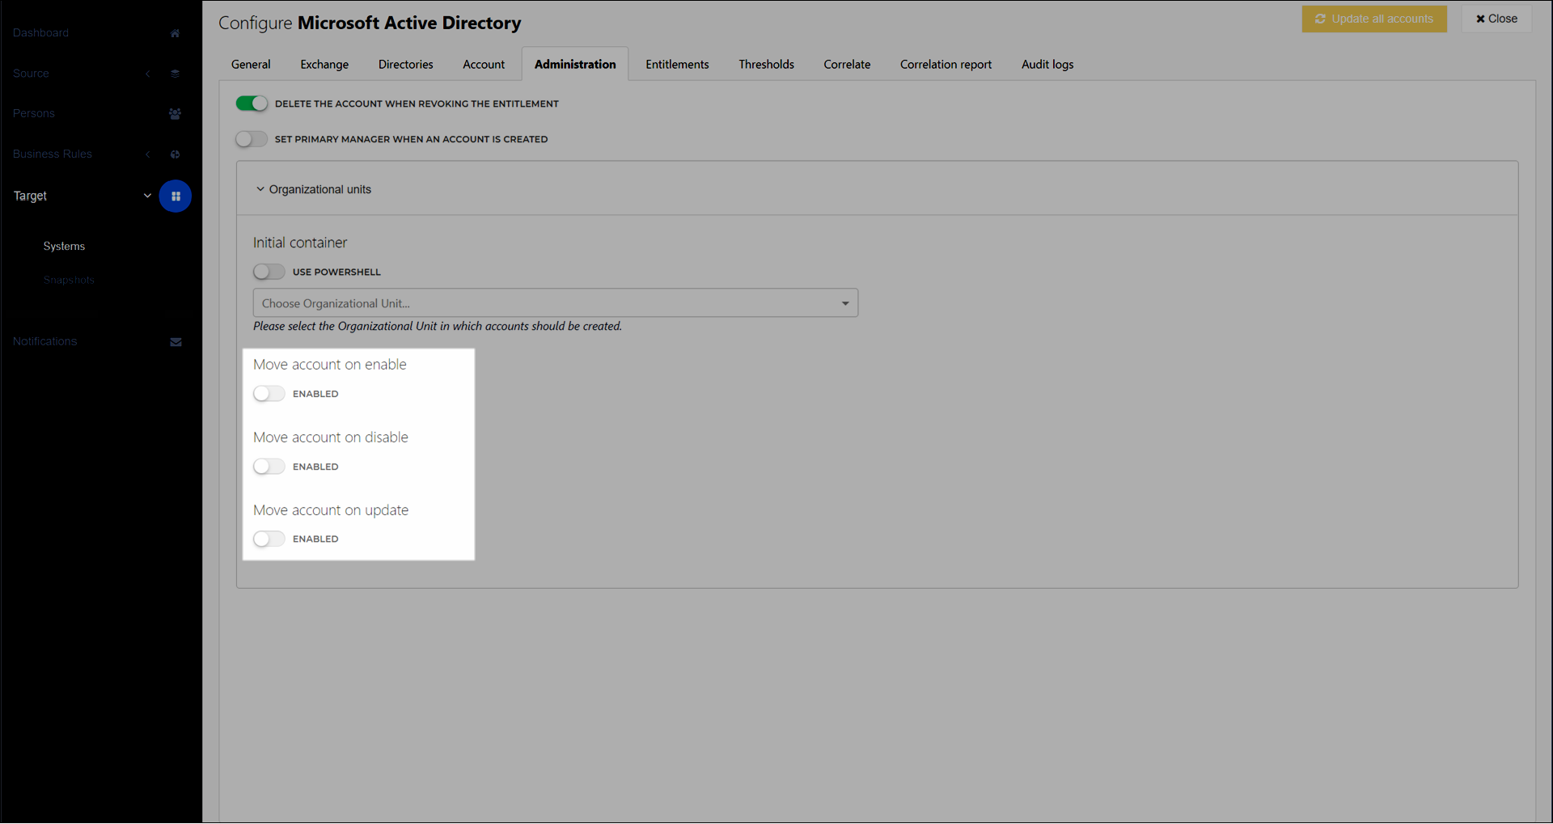Click the Source menu label

click(31, 74)
